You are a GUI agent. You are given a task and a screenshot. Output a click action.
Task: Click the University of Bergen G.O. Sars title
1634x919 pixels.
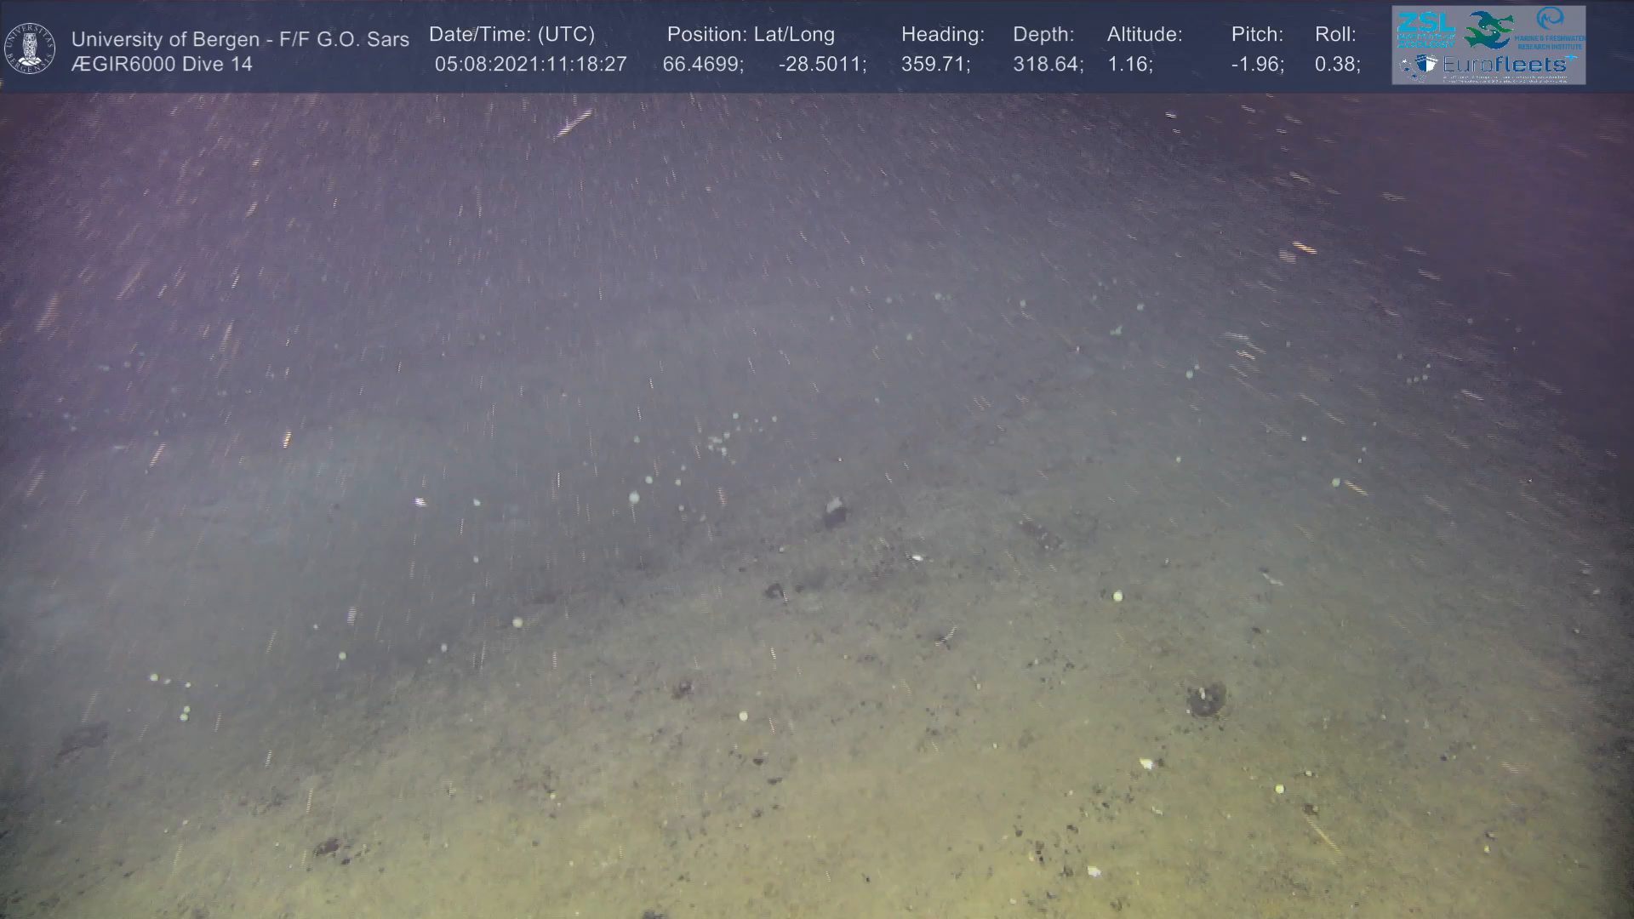(x=240, y=39)
